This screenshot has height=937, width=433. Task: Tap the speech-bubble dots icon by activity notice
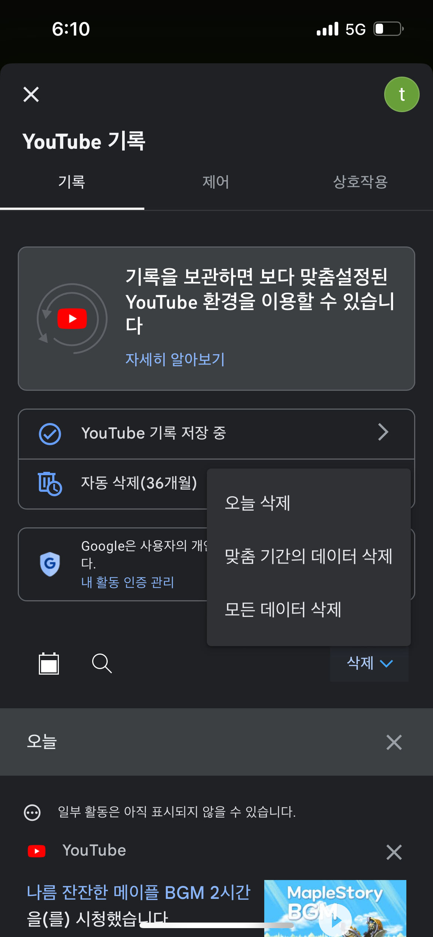click(x=32, y=813)
